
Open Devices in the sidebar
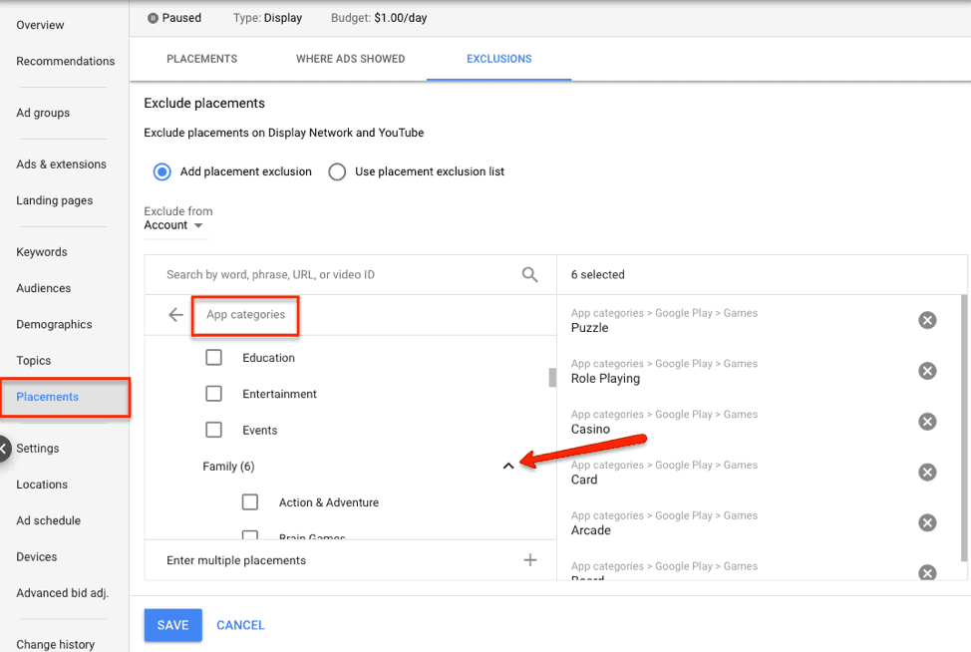tap(37, 556)
